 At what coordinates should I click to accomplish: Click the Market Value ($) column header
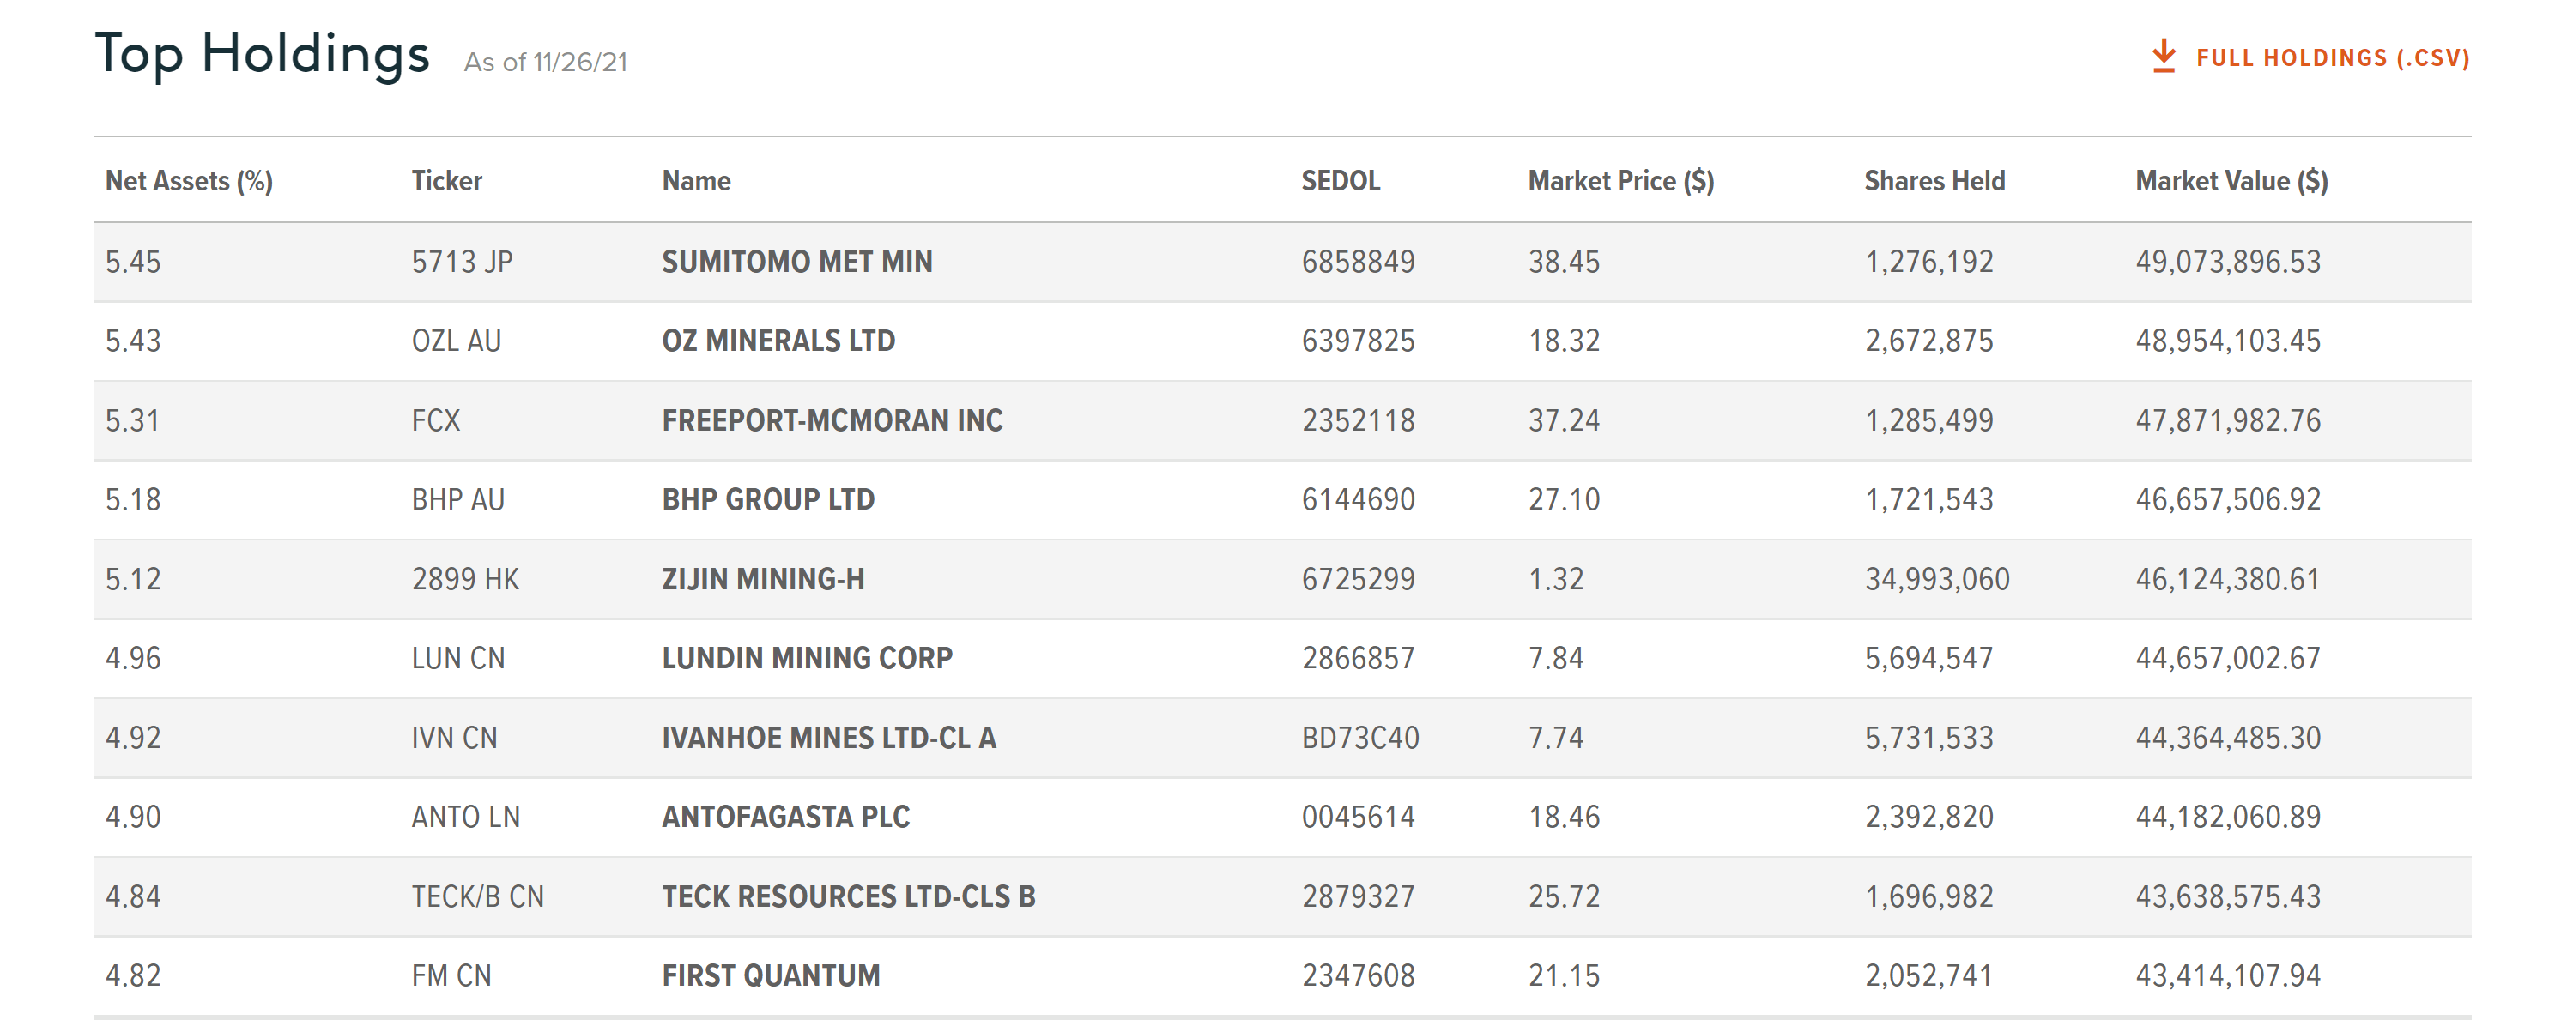pos(2231,180)
